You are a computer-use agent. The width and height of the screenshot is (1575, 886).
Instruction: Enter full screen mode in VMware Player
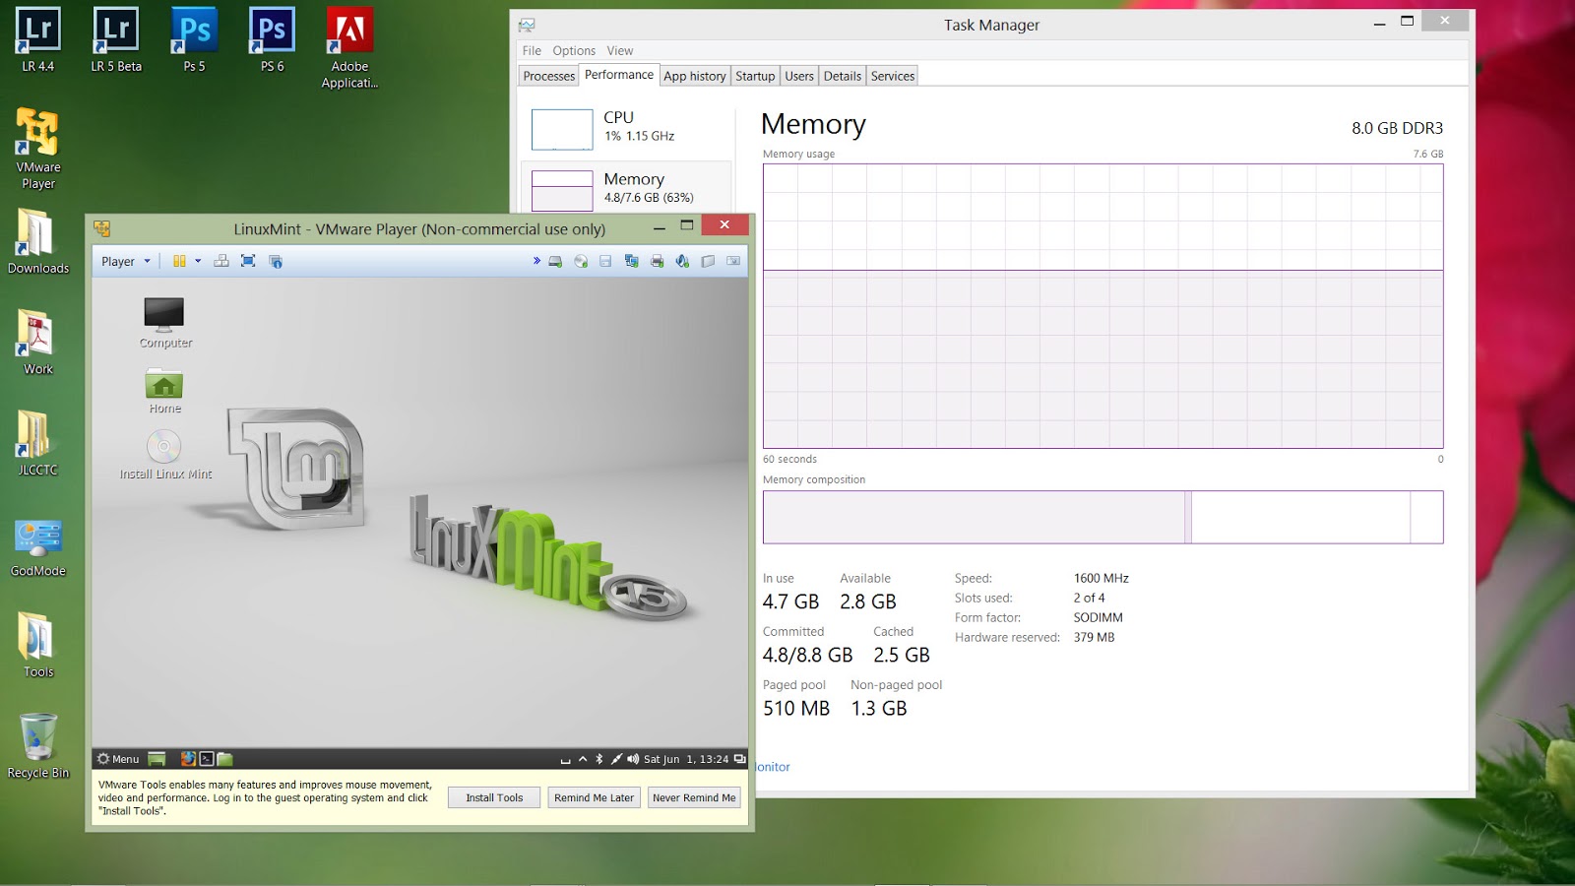point(248,261)
